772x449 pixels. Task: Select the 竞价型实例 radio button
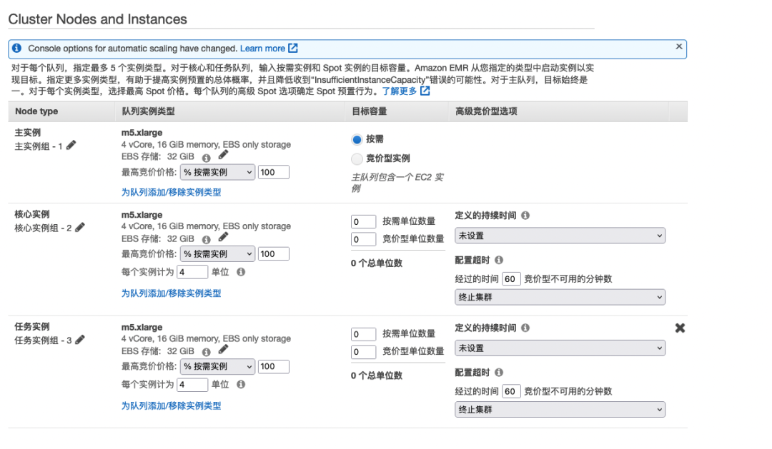point(357,158)
